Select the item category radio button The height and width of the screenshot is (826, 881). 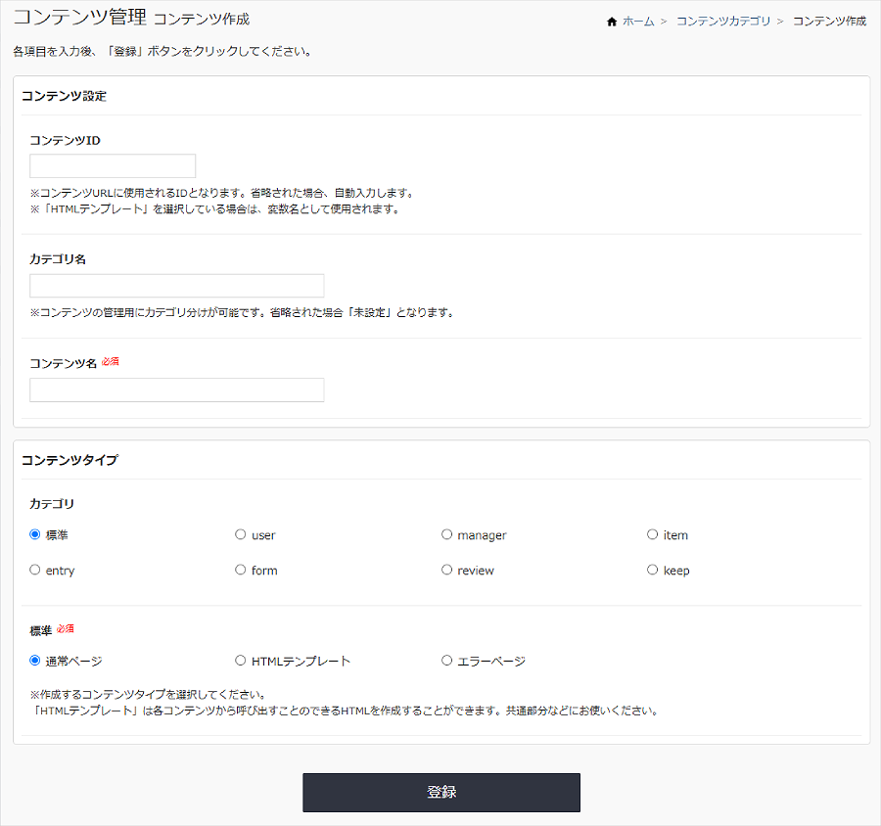(x=652, y=534)
